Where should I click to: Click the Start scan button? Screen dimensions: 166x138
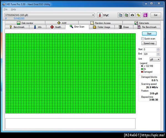click(x=149, y=34)
